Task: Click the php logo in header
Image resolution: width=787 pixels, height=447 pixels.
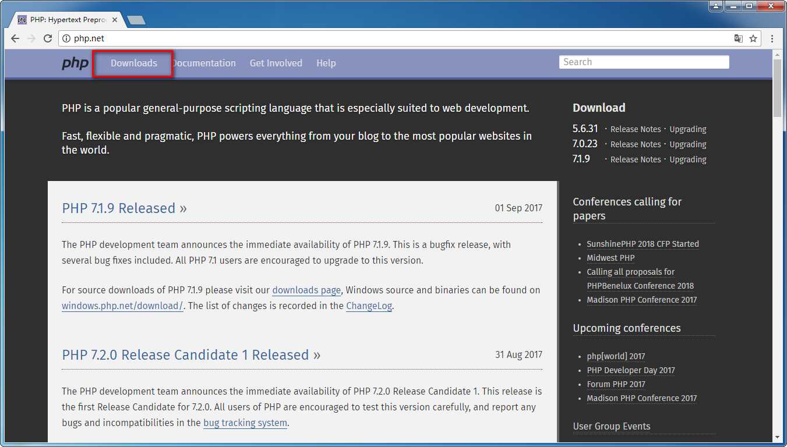Action: click(75, 63)
